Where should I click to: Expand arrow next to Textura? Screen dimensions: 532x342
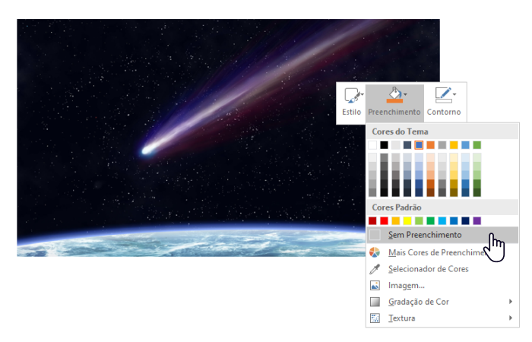[511, 318]
